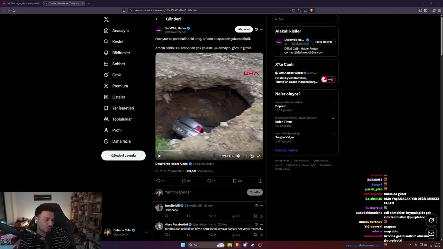
Task: Click the Takip ediliyor button
Action: pos(324,42)
